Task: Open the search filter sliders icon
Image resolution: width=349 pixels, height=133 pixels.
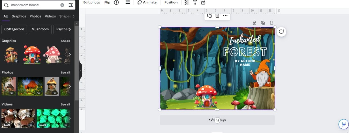Action: 71,5
